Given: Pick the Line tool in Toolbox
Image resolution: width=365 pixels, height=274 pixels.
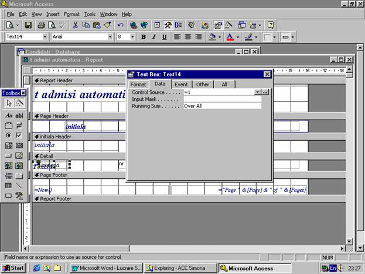Looking at the screenshot, I should coord(19,185).
